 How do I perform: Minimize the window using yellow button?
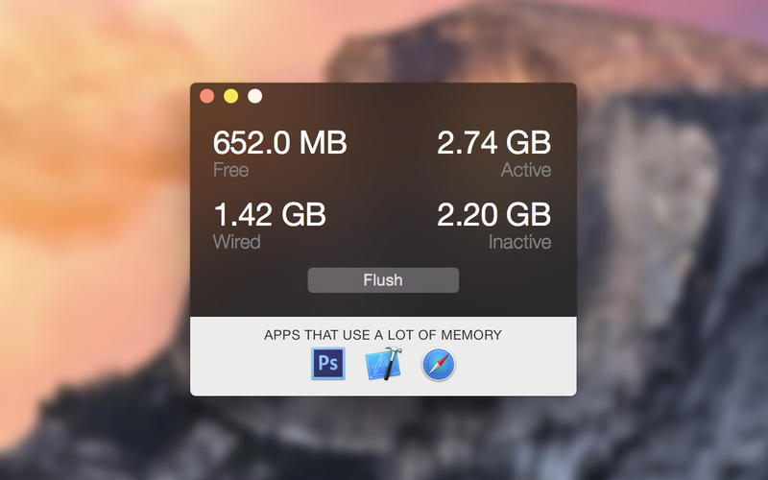pos(230,96)
